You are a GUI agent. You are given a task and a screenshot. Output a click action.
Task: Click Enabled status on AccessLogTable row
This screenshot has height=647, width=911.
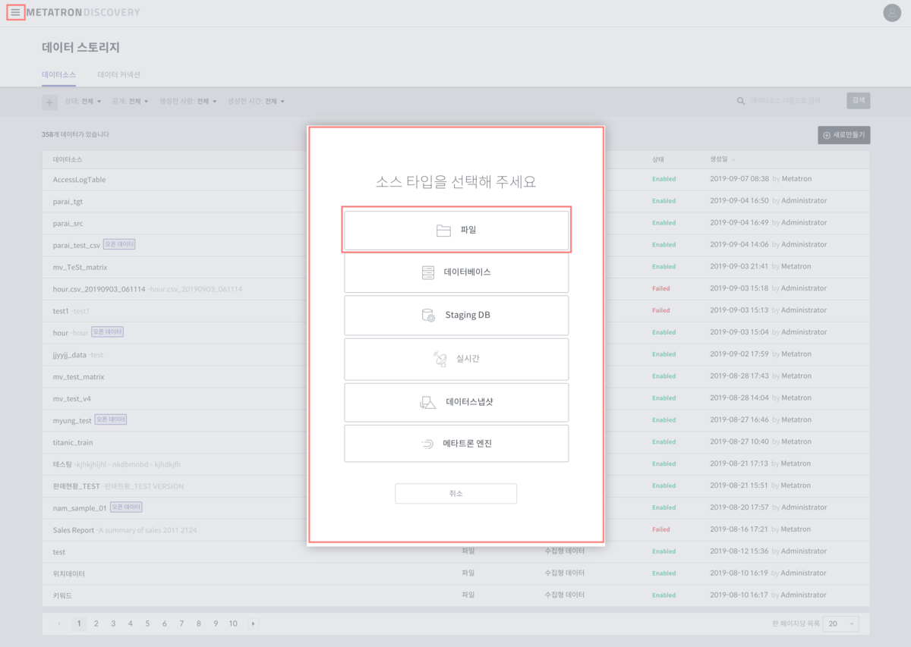664,180
